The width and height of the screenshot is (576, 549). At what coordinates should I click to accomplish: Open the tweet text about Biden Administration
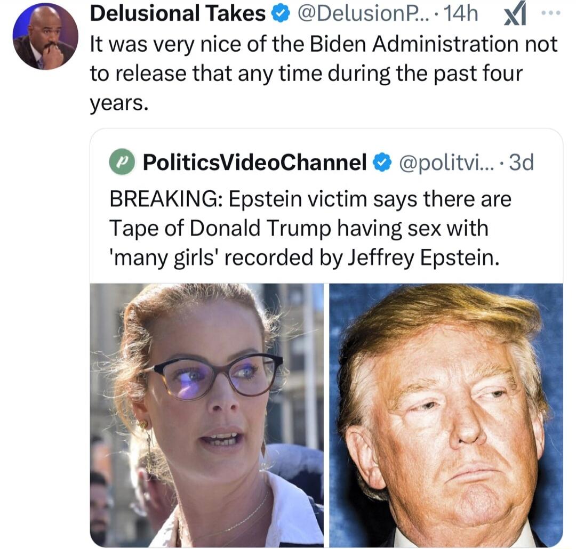pos(324,74)
